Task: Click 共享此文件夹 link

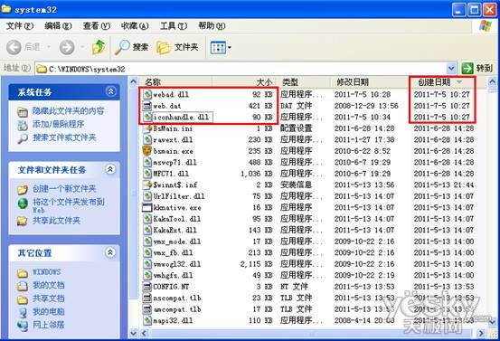Action: click(56, 221)
